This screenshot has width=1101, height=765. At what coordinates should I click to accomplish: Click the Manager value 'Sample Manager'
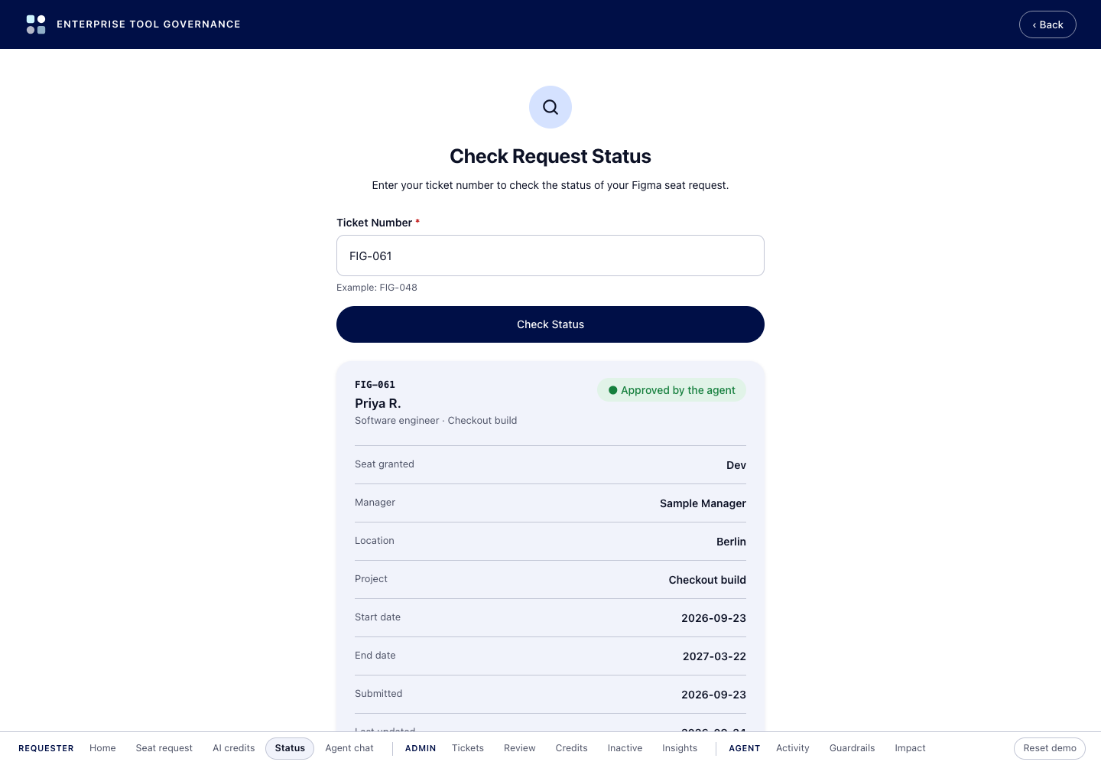point(703,503)
